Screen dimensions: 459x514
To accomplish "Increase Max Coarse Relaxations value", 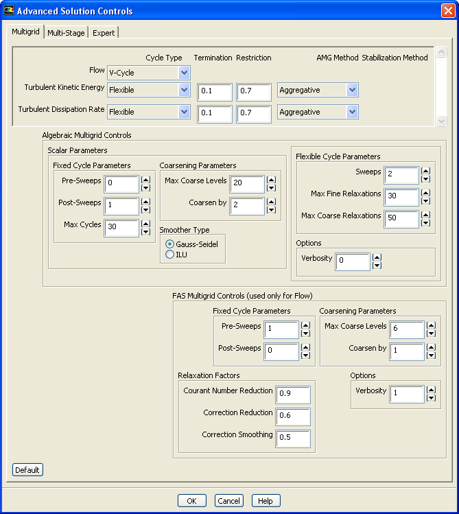I will 425,215.
